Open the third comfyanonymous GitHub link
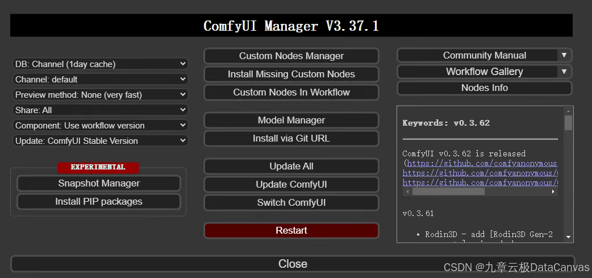The height and width of the screenshot is (278, 592). pos(480,183)
